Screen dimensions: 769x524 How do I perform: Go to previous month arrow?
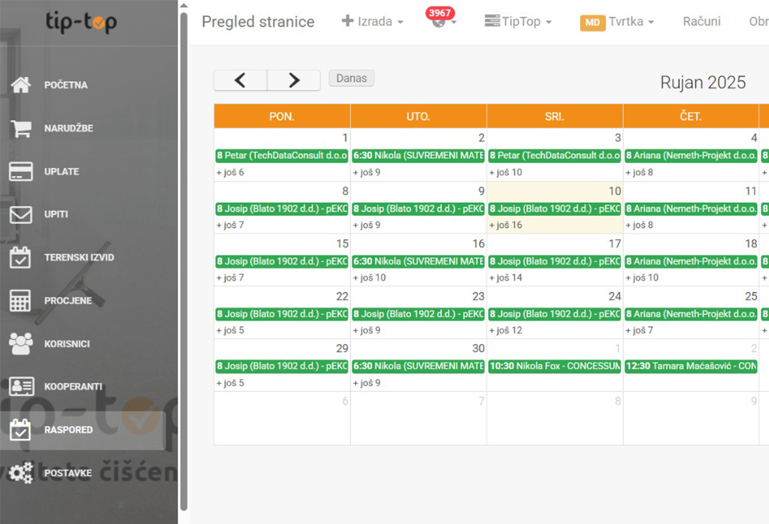240,80
